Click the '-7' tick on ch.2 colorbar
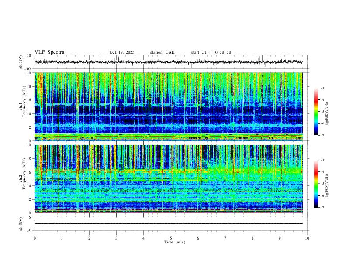The image size is (346, 267). click(322, 208)
